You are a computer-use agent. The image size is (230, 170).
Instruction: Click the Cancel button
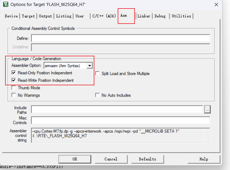click(x=111, y=159)
